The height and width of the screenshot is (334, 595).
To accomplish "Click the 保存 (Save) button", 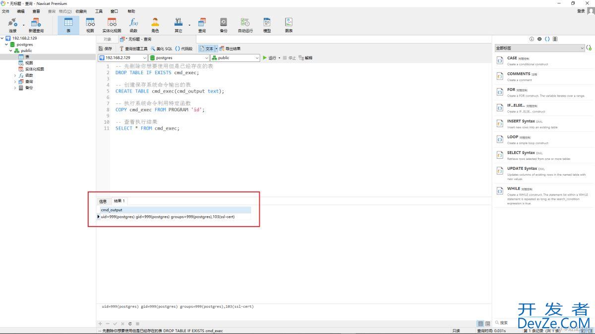I will (105, 48).
